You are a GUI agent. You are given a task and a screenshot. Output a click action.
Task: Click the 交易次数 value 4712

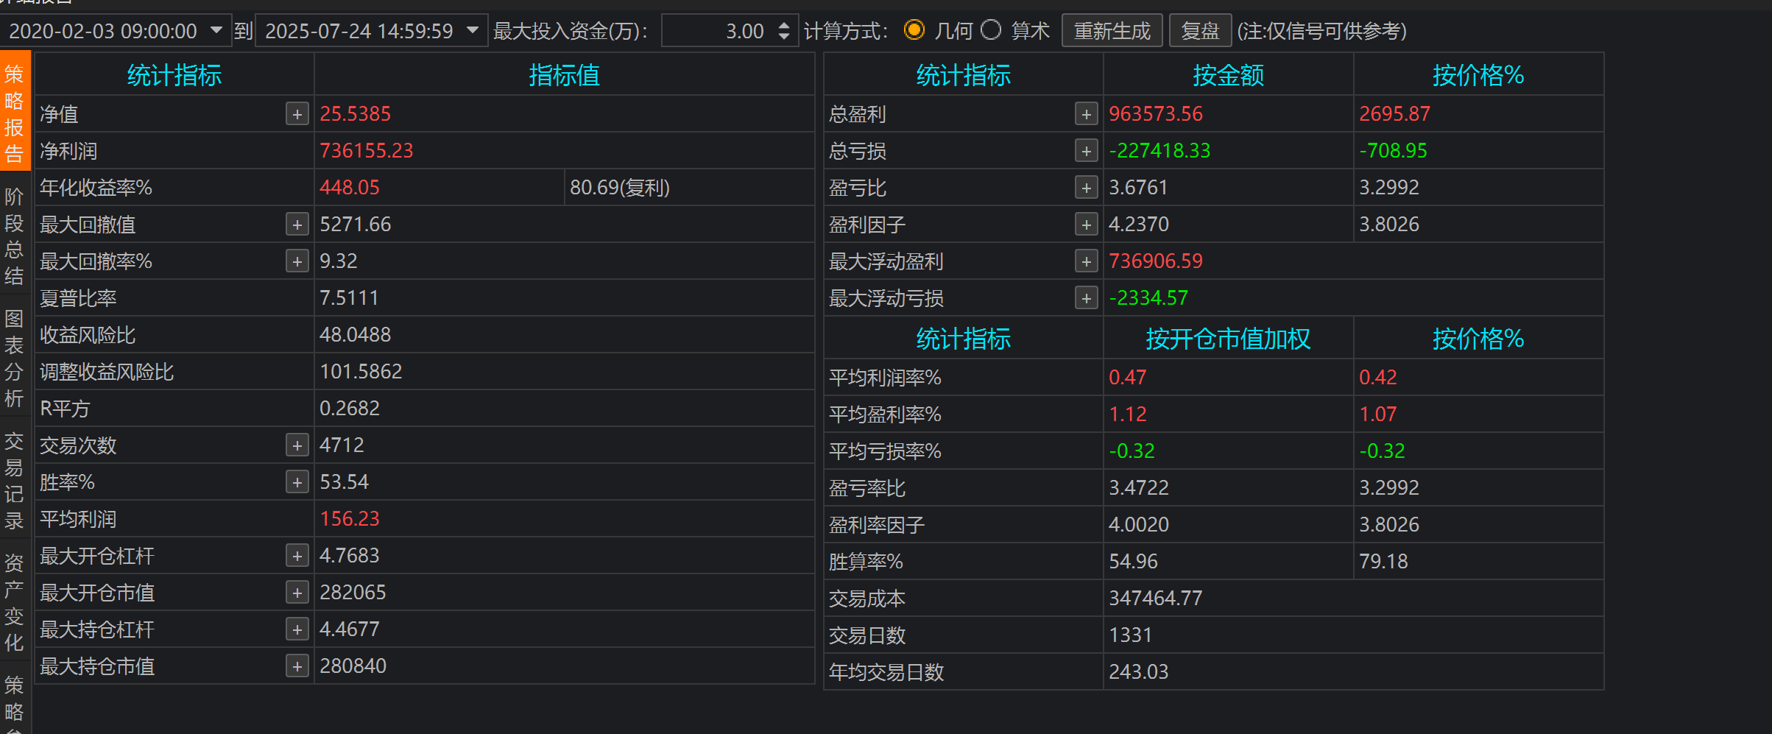tap(342, 445)
